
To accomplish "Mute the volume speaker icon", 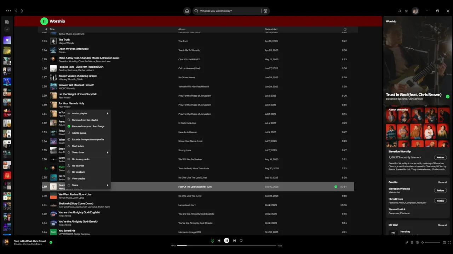I will pyautogui.click(x=423, y=242).
